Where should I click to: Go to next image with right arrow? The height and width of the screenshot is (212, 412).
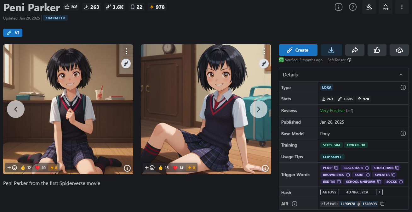(258, 109)
